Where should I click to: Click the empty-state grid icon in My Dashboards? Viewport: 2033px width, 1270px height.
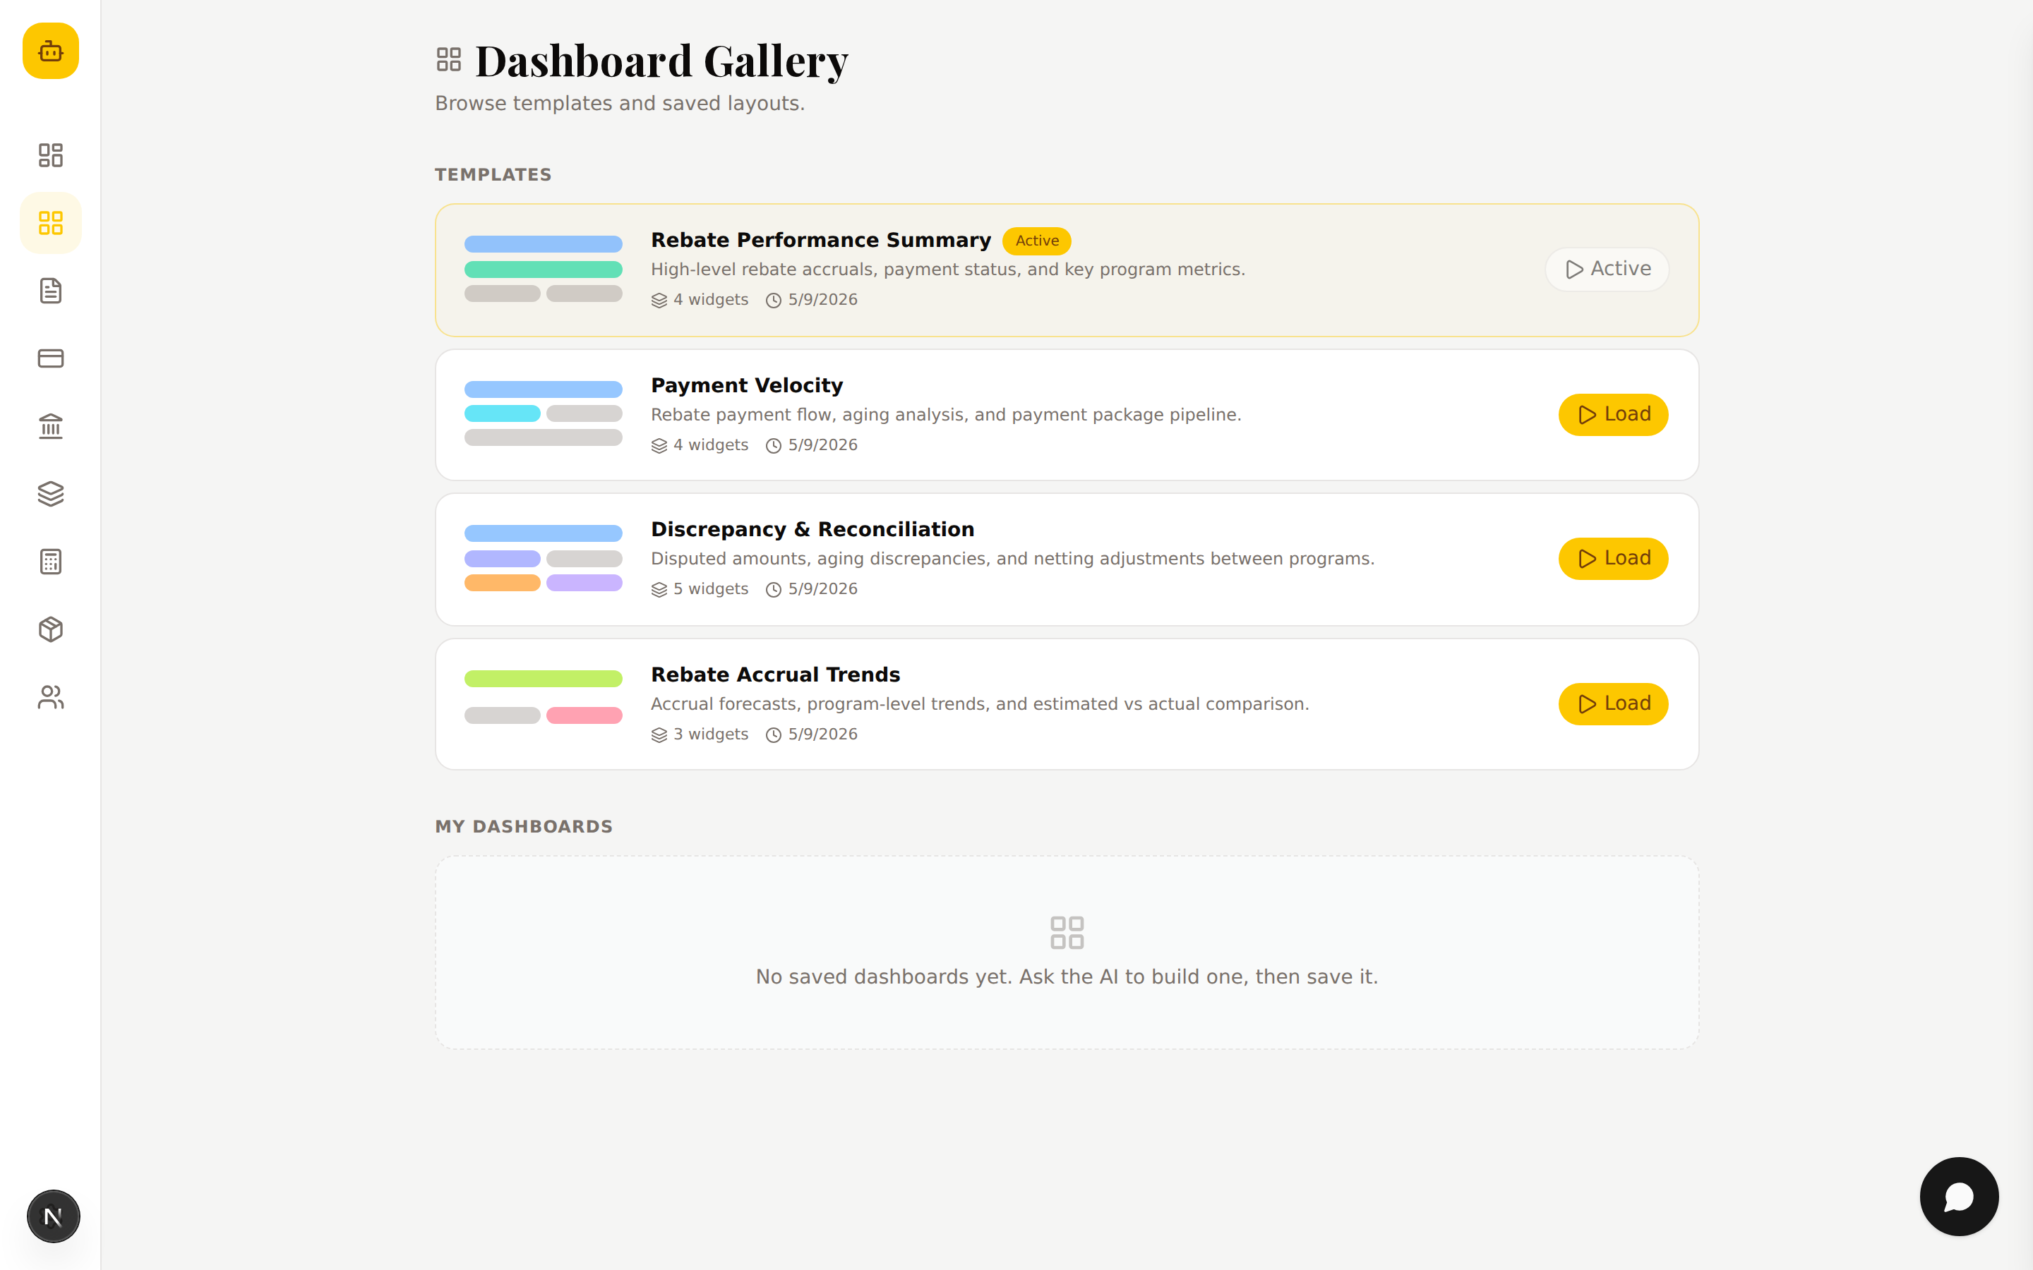[1067, 932]
